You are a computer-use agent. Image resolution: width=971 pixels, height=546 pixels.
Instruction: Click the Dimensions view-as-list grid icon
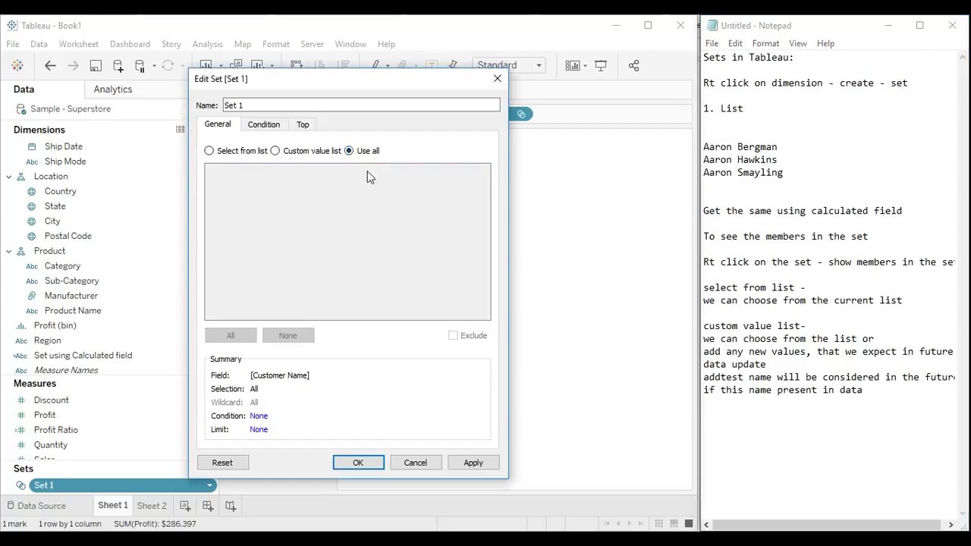coord(180,130)
